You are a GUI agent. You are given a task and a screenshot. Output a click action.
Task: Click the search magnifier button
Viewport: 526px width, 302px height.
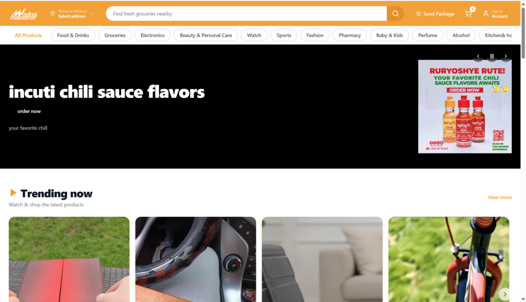pyautogui.click(x=396, y=14)
